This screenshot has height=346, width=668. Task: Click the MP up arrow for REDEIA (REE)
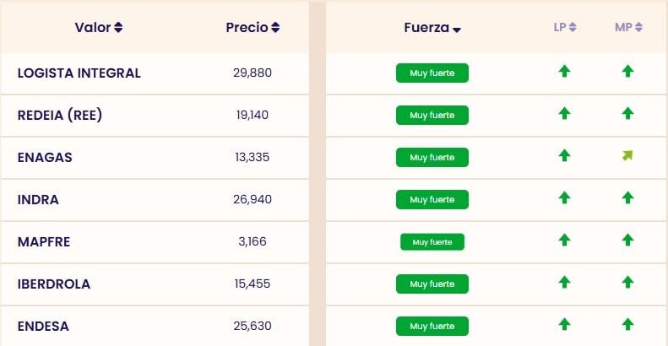[x=627, y=114]
